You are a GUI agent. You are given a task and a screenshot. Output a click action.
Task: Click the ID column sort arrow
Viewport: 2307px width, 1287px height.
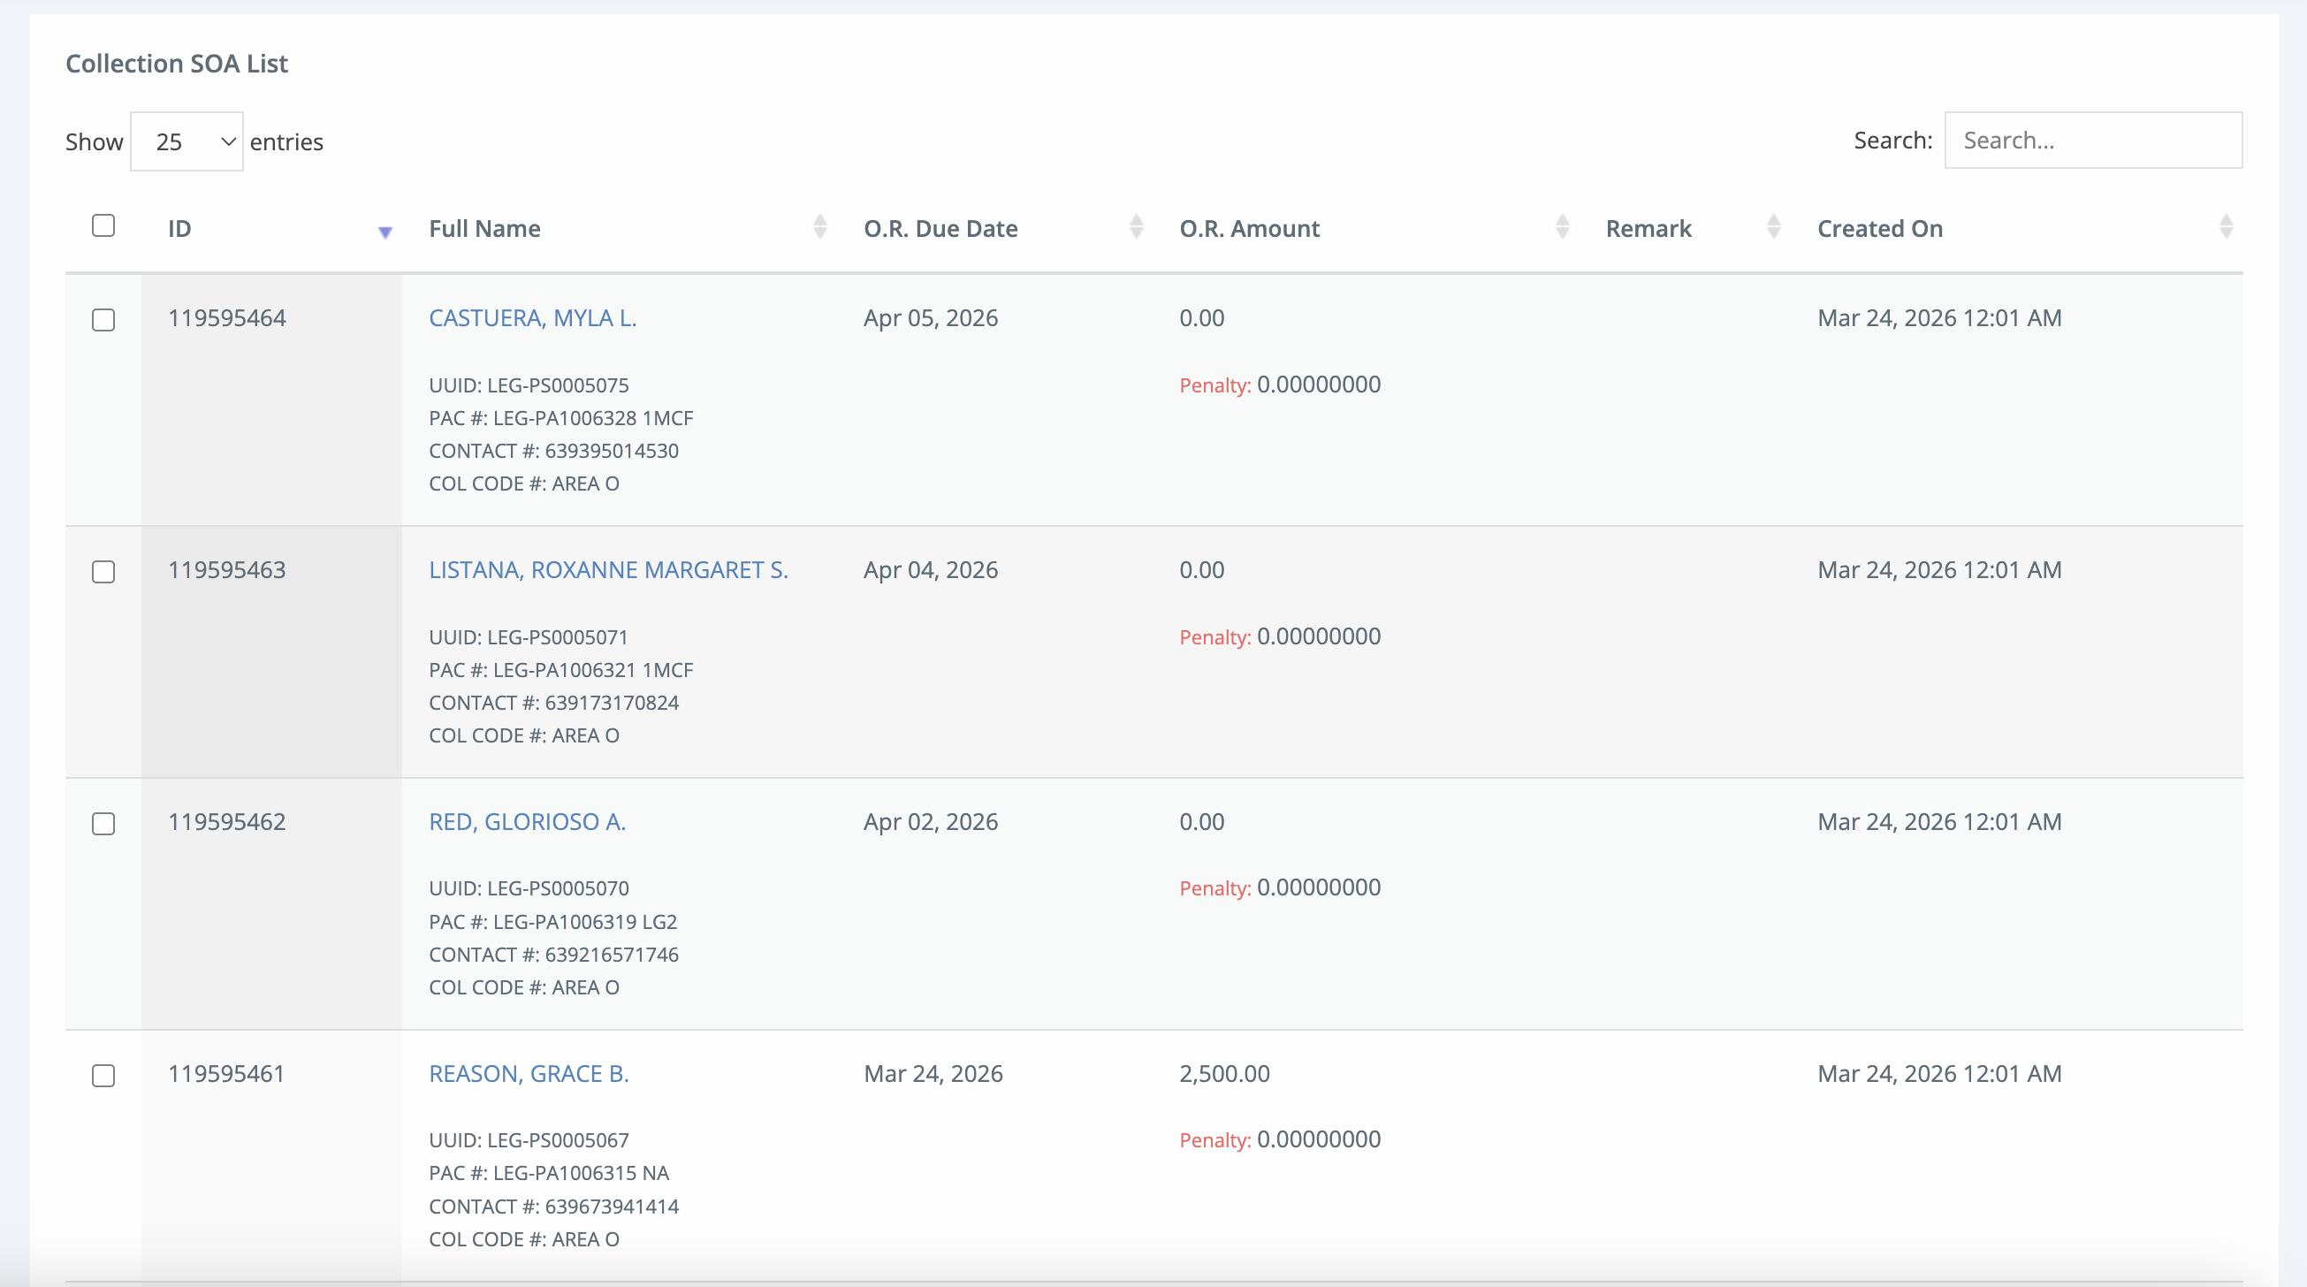point(385,232)
